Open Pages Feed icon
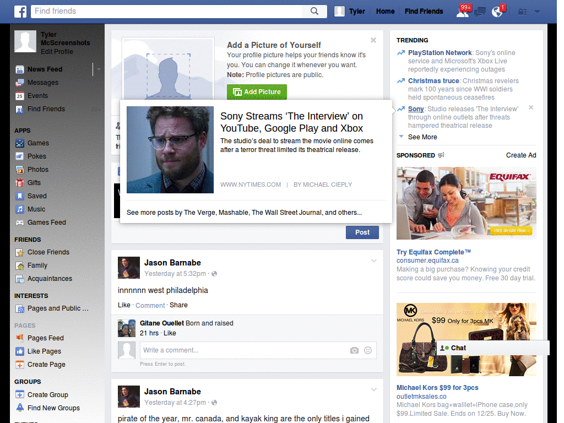Screen dimensions: 564x423 tap(20, 338)
